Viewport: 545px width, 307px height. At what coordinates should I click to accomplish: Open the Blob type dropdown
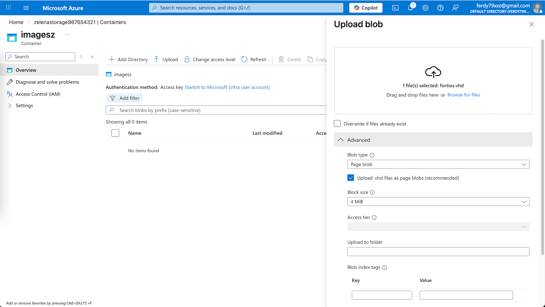438,164
